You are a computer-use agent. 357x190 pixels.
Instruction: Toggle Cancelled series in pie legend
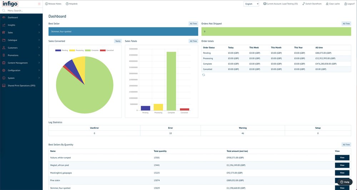(x=107, y=50)
